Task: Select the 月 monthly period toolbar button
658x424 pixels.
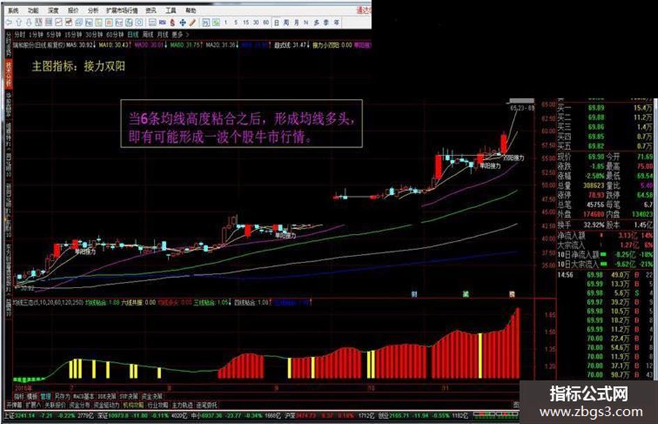Action: point(296,23)
